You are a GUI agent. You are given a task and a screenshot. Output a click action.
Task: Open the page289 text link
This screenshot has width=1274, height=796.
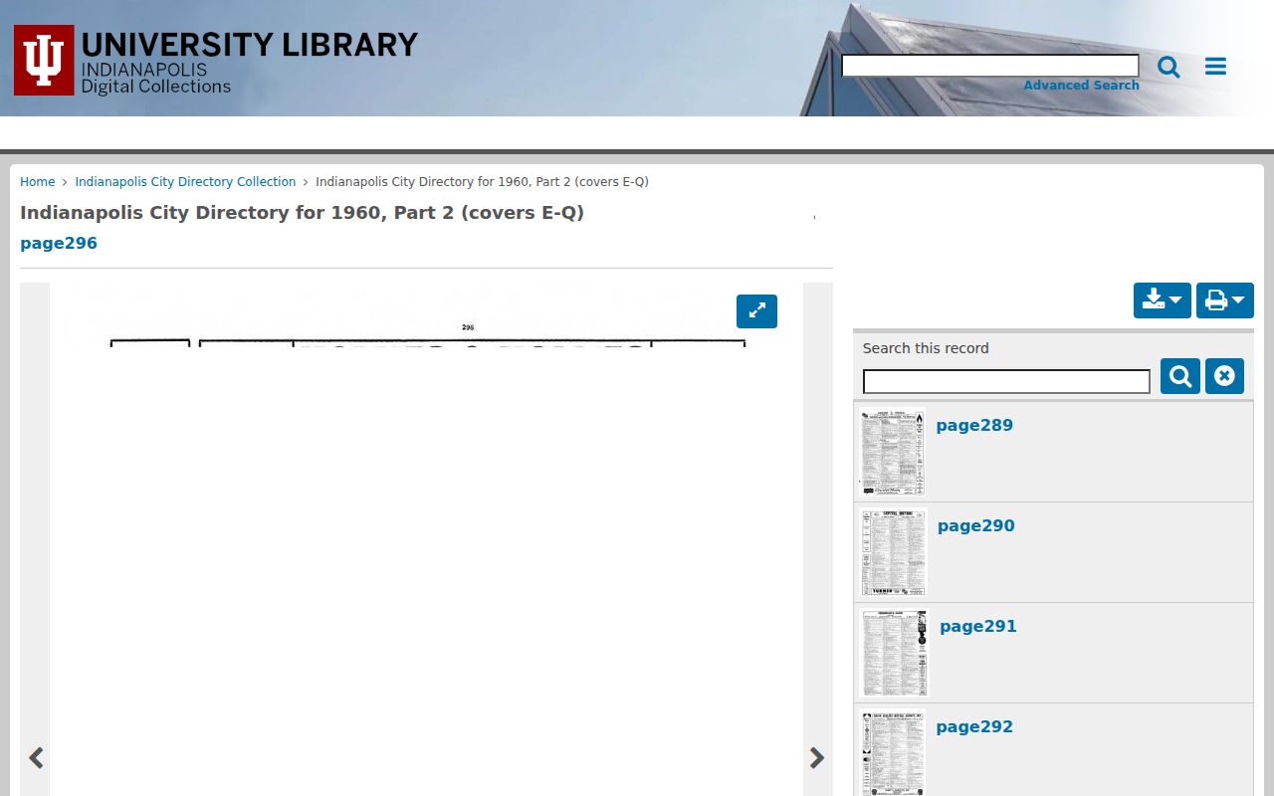pos(974,426)
